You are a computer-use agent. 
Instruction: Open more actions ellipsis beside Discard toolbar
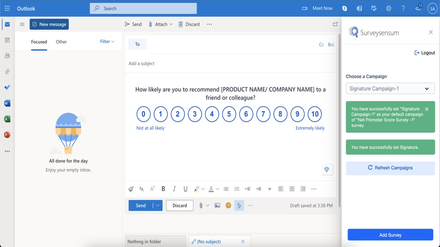click(209, 24)
